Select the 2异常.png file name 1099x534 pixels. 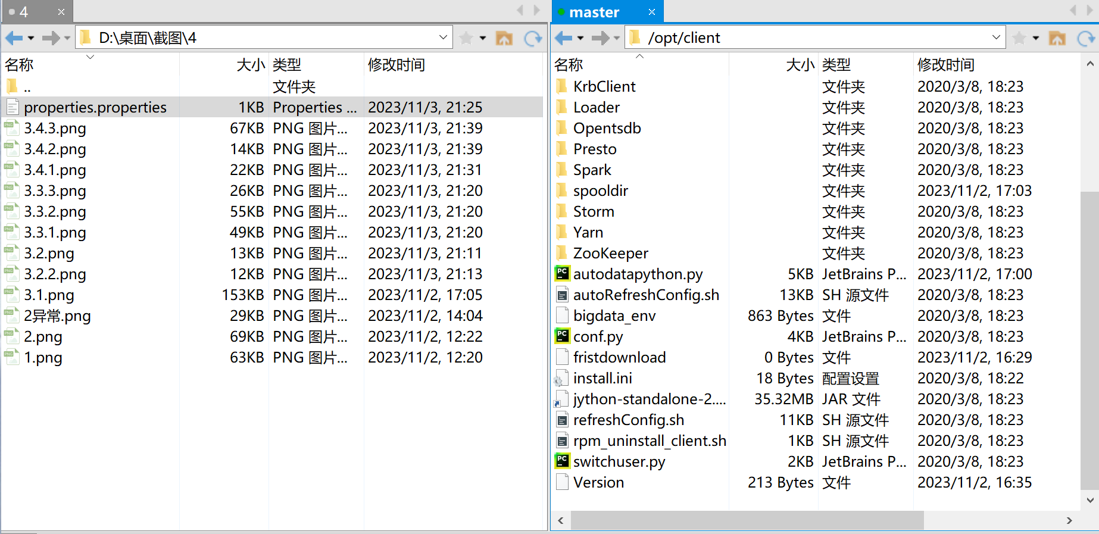[57, 316]
